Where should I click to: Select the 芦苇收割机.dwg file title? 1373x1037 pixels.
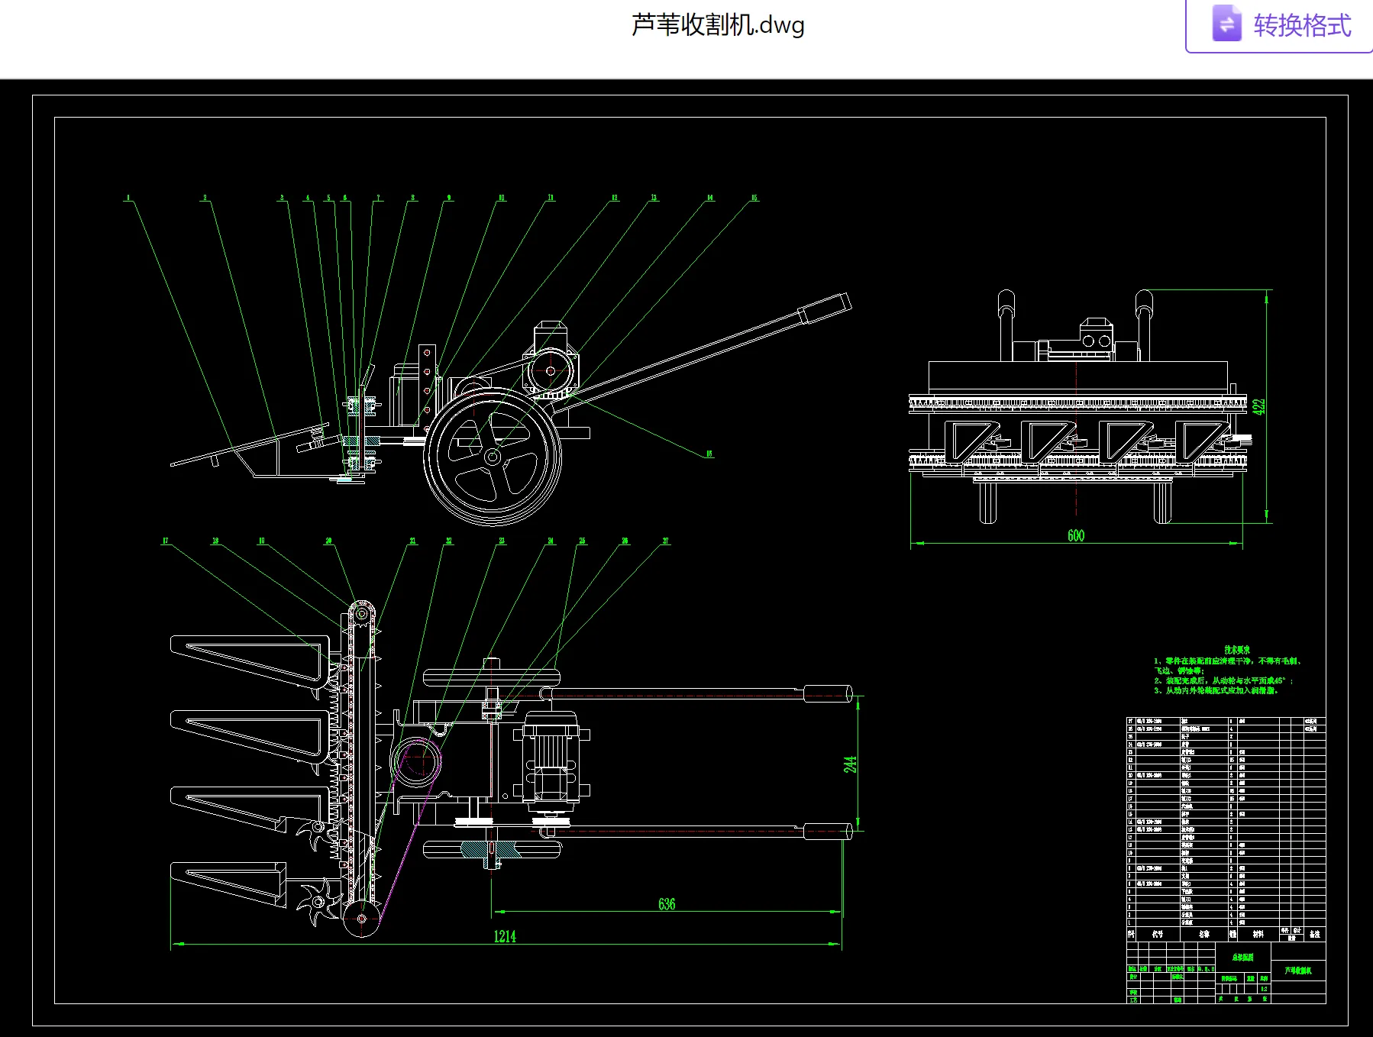coord(718,25)
